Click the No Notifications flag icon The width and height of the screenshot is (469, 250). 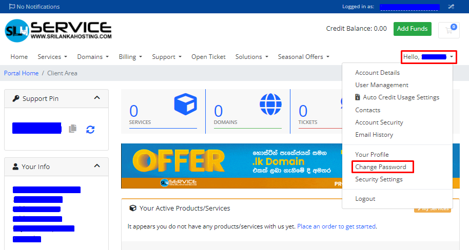point(12,7)
